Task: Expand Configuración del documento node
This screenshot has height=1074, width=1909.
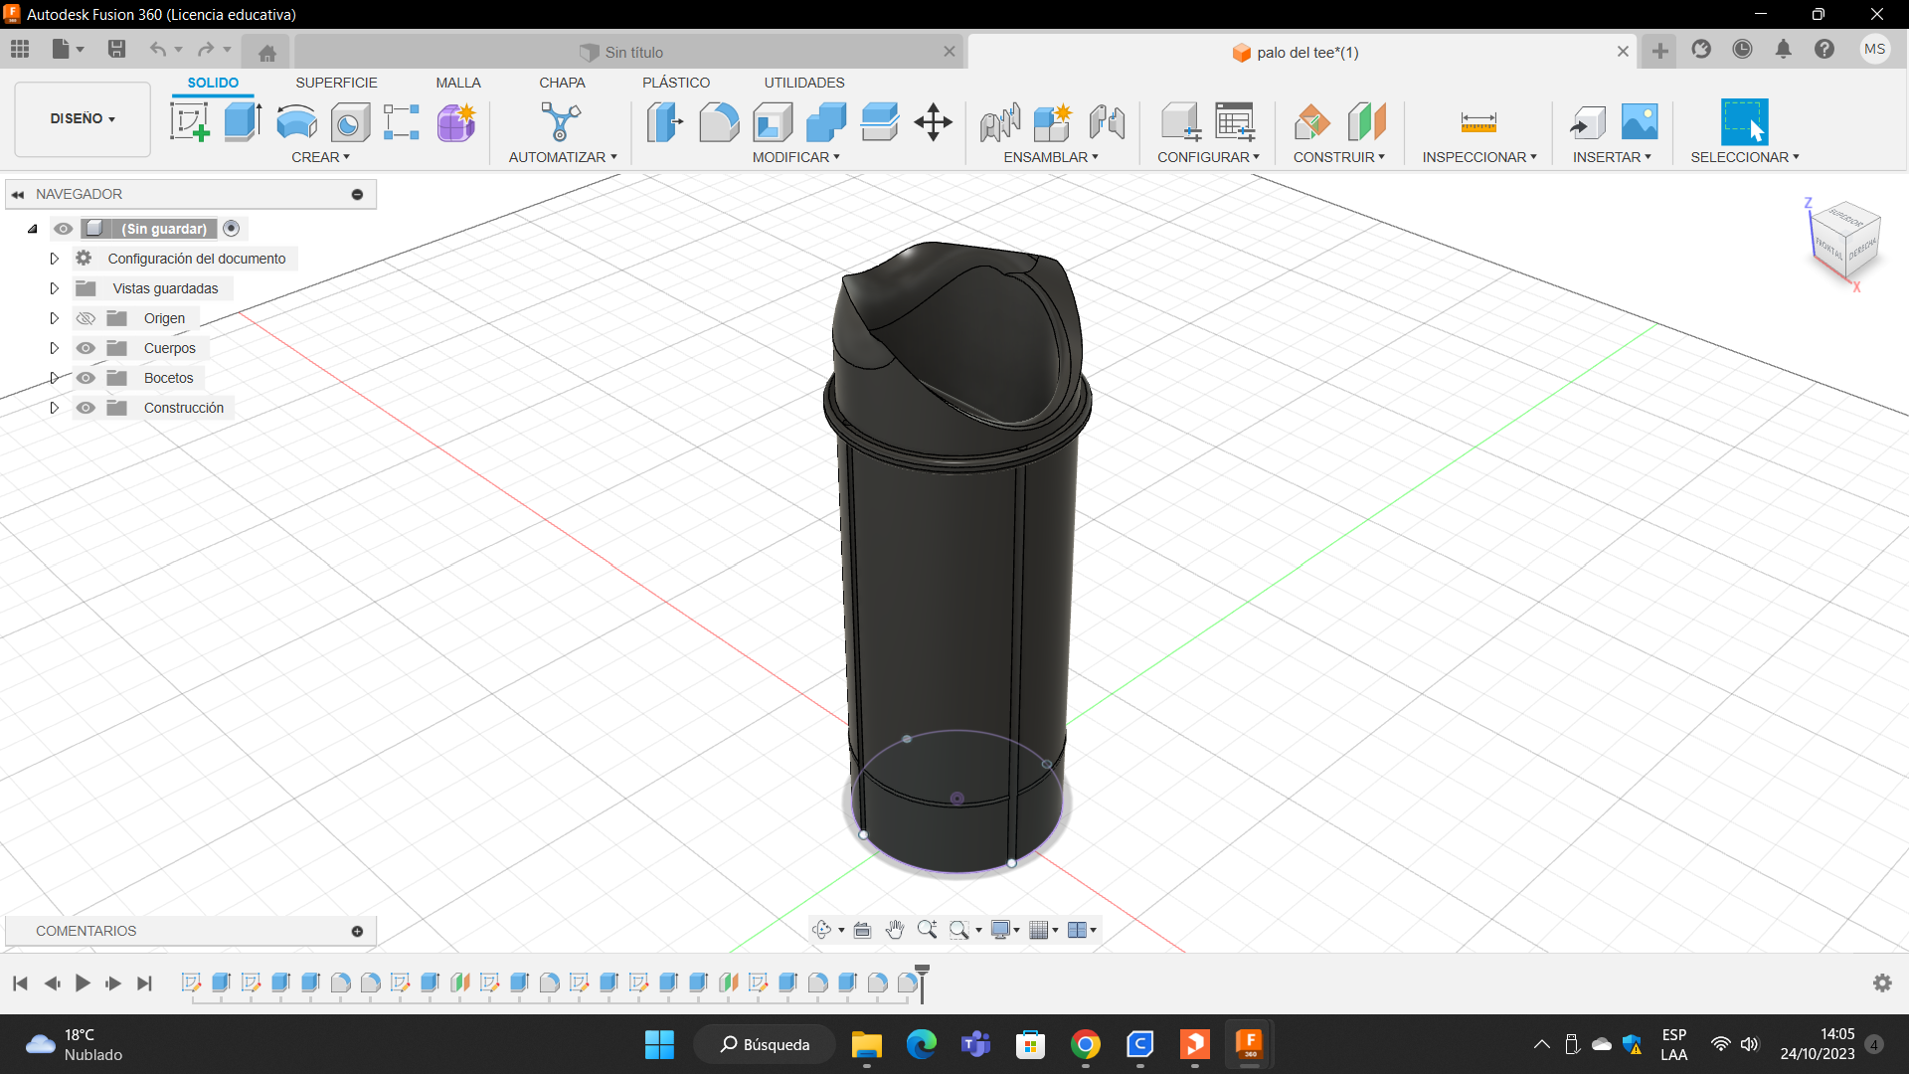Action: [x=54, y=259]
